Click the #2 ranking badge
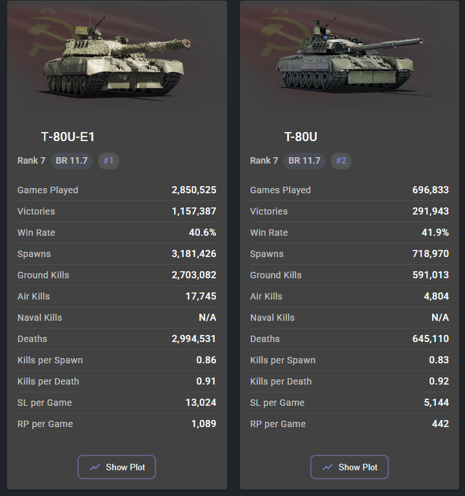This screenshot has height=496, width=465. (341, 160)
